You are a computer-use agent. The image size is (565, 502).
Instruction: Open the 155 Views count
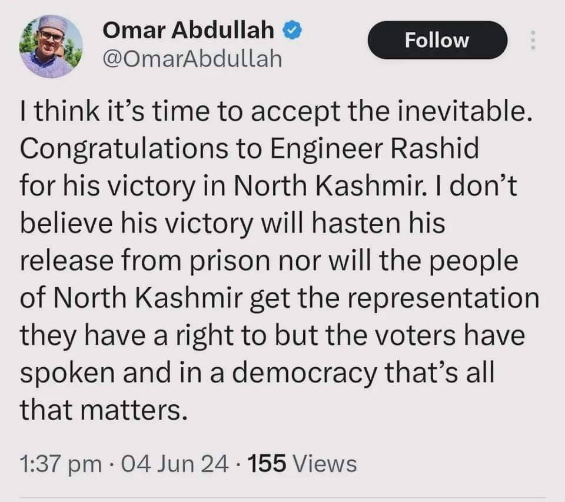(303, 464)
